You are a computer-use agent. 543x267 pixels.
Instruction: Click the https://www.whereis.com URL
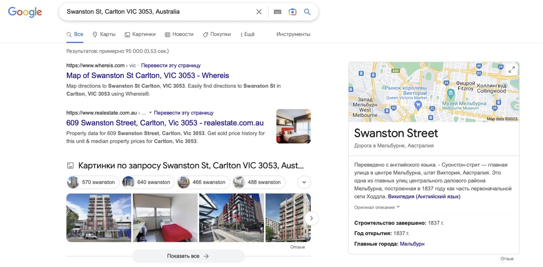point(95,65)
